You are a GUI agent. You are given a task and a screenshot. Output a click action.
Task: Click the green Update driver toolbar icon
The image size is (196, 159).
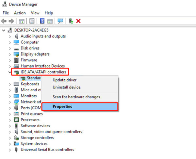(x=71, y=21)
